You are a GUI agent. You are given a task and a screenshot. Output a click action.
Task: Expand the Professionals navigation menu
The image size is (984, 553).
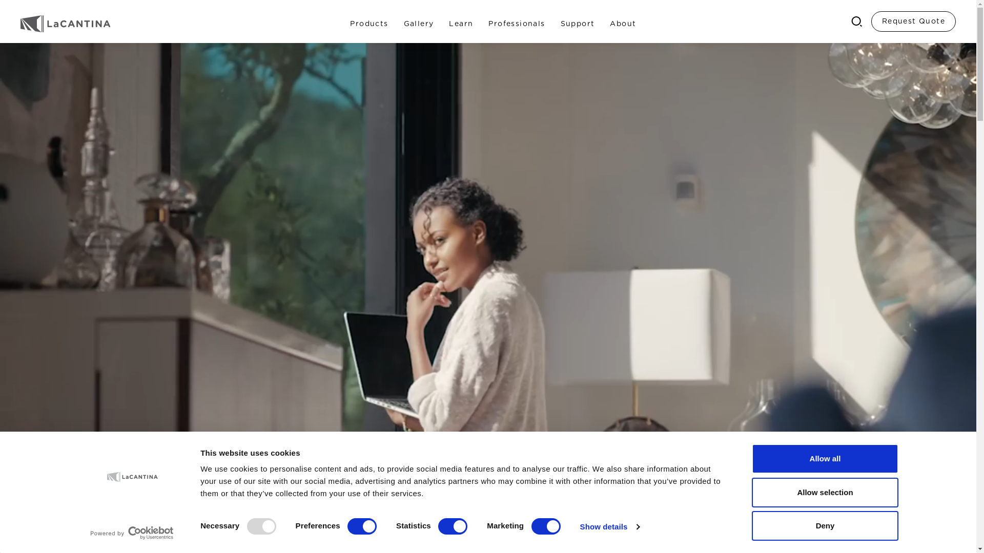coord(517,24)
